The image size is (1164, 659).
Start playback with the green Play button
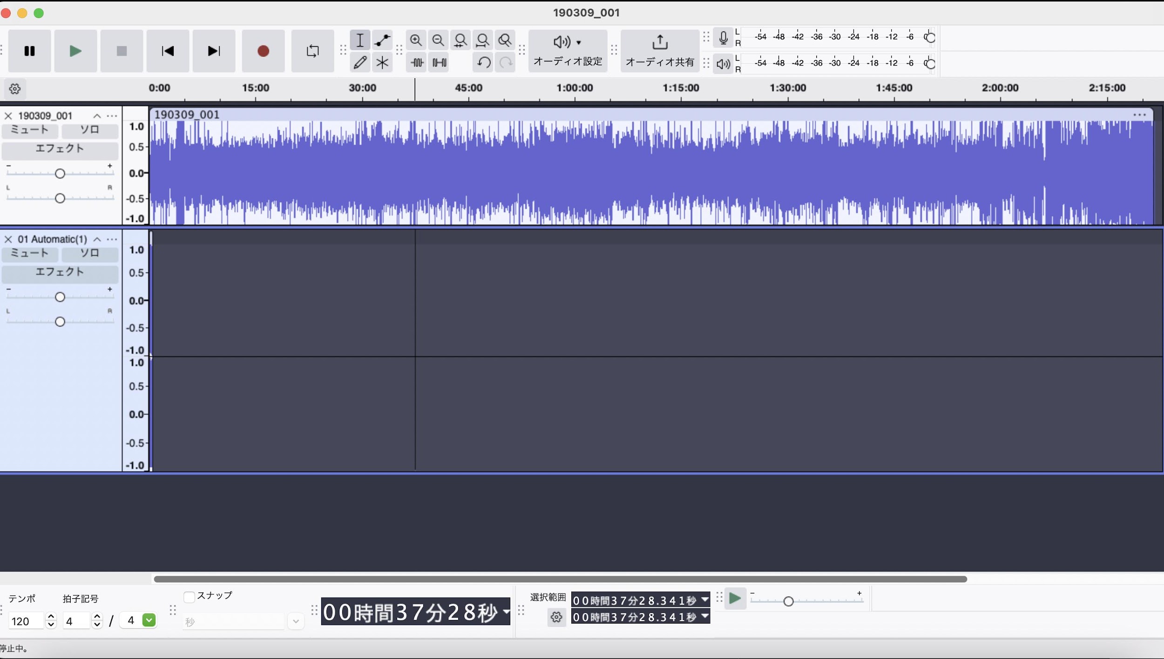tap(75, 51)
